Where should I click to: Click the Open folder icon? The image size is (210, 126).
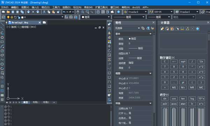coord(8,12)
